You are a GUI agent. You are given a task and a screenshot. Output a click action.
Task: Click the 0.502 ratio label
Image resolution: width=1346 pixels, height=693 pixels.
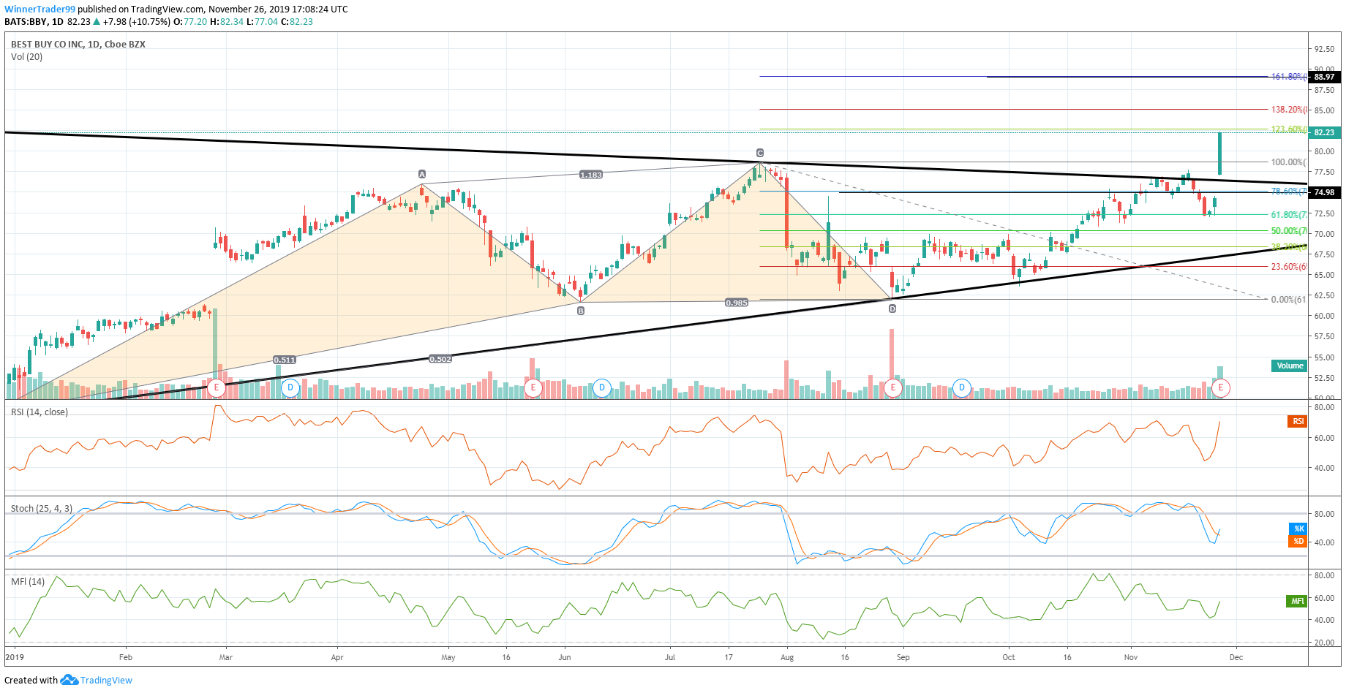(440, 359)
